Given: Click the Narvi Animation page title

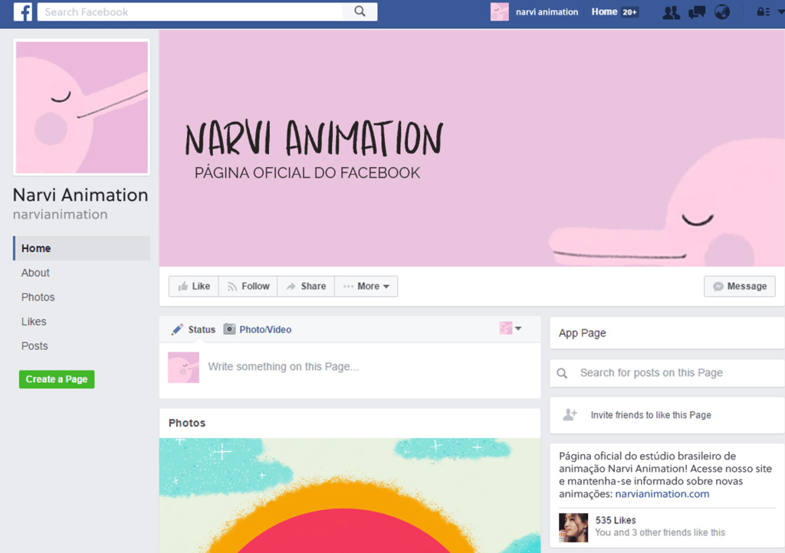Looking at the screenshot, I should tap(80, 195).
